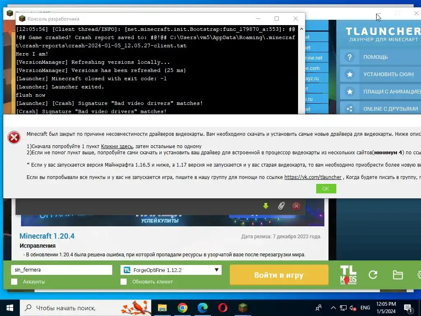421x316 pixels.
Task: Open Google Chrome from taskbar
Action: click(x=182, y=308)
